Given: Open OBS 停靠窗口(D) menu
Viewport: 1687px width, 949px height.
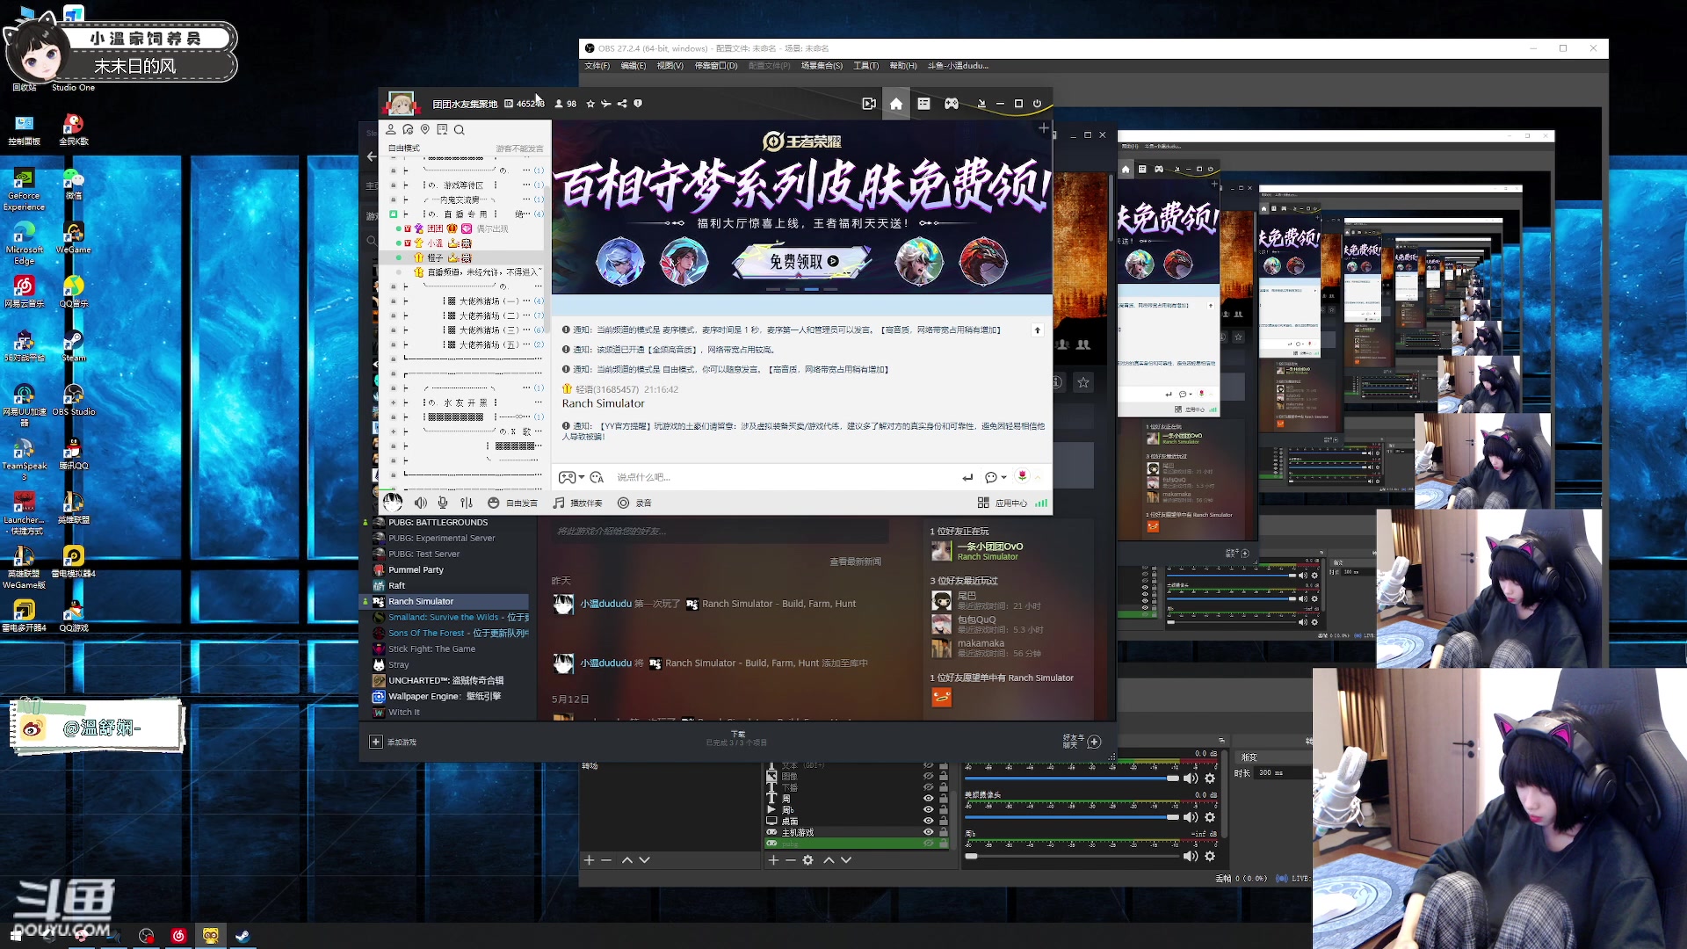Looking at the screenshot, I should (x=716, y=66).
